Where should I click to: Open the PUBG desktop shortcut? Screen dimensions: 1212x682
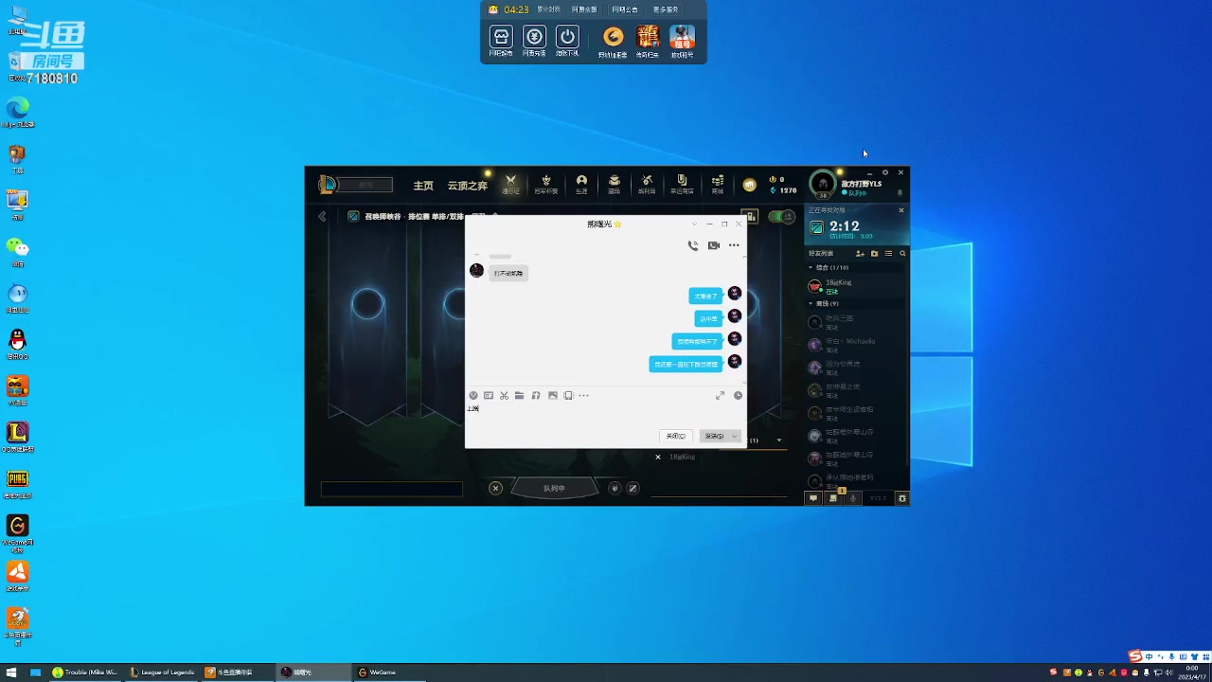click(x=17, y=482)
